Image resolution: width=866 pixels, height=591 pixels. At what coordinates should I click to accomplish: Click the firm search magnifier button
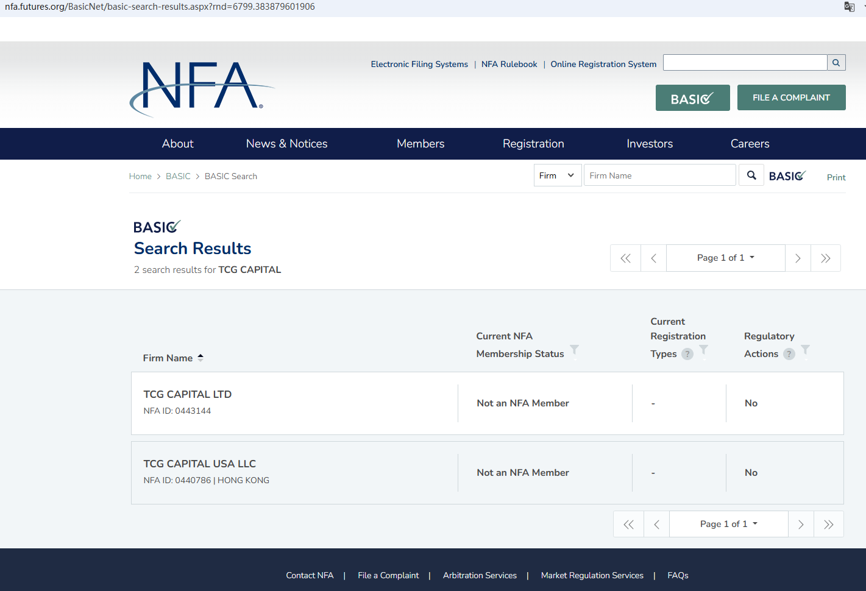click(x=751, y=175)
